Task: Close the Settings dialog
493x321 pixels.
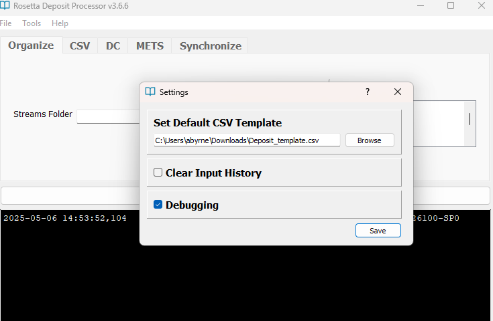Action: tap(397, 92)
